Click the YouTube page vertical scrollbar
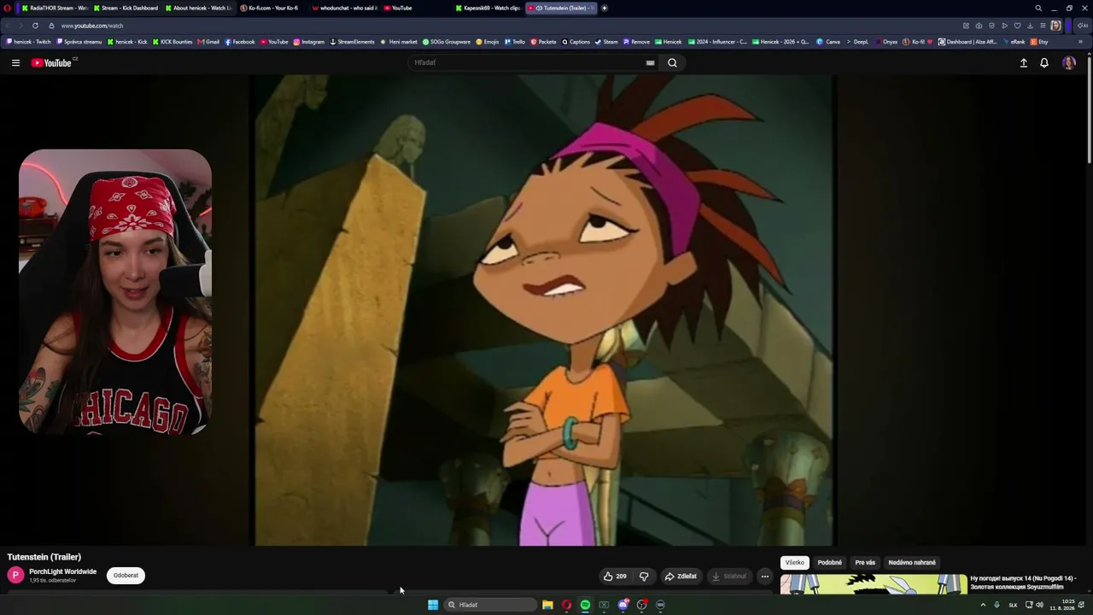The image size is (1093, 615). pos(1089,108)
